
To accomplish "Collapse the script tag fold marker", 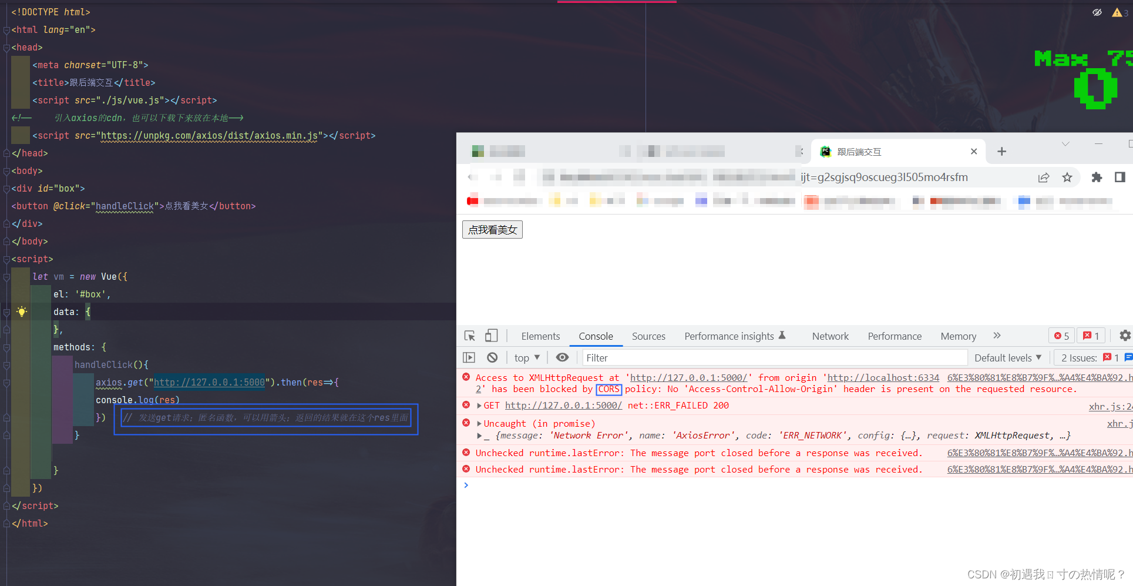I will pyautogui.click(x=6, y=259).
